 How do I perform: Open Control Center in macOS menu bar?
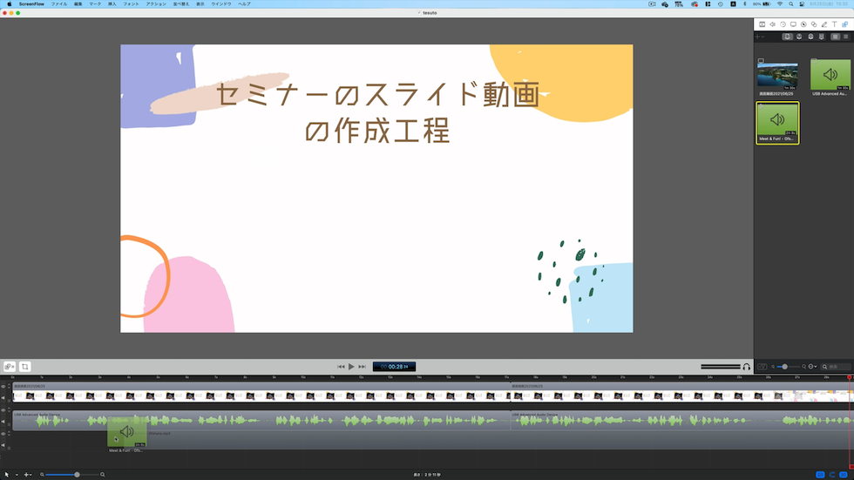[802, 3]
